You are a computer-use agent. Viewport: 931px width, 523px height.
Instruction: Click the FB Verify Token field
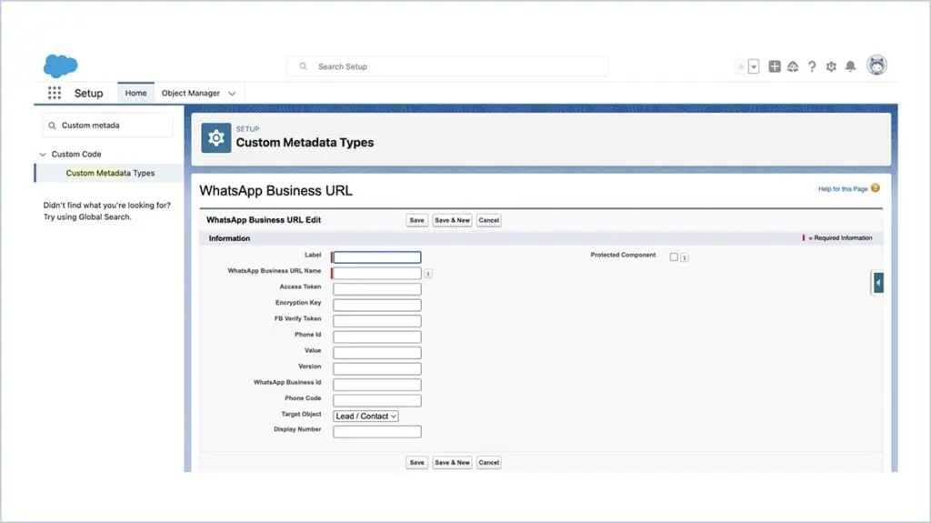click(x=377, y=321)
